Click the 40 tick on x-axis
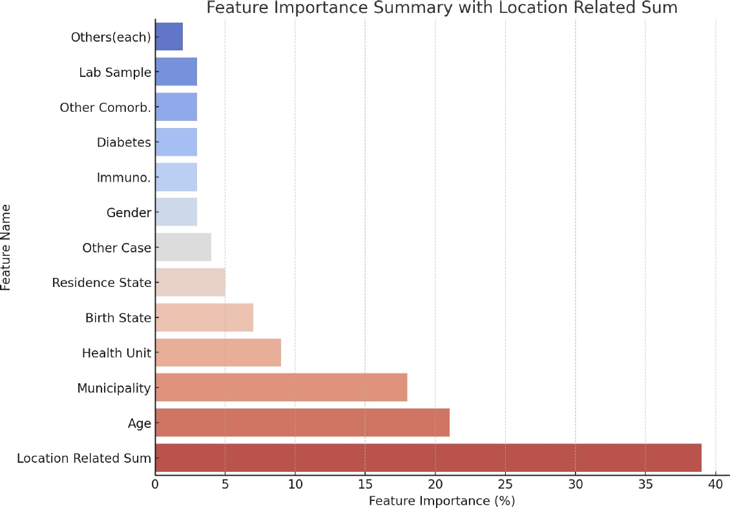The width and height of the screenshot is (730, 508). tap(715, 484)
